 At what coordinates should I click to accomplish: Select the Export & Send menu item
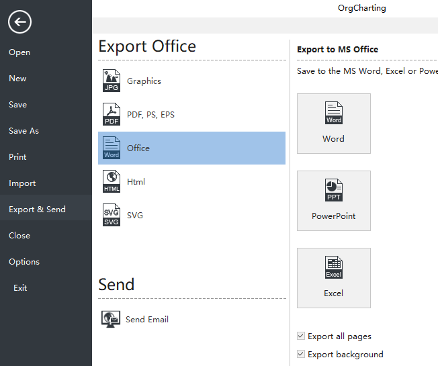(x=38, y=210)
